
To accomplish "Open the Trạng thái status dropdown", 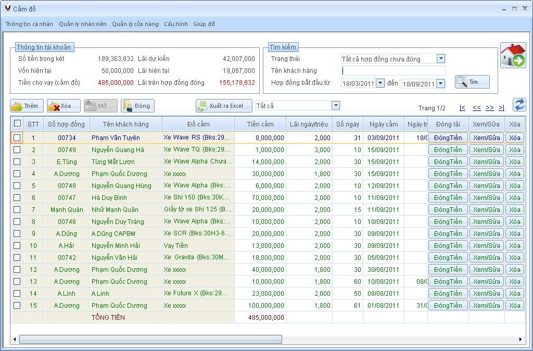I will pyautogui.click(x=440, y=58).
